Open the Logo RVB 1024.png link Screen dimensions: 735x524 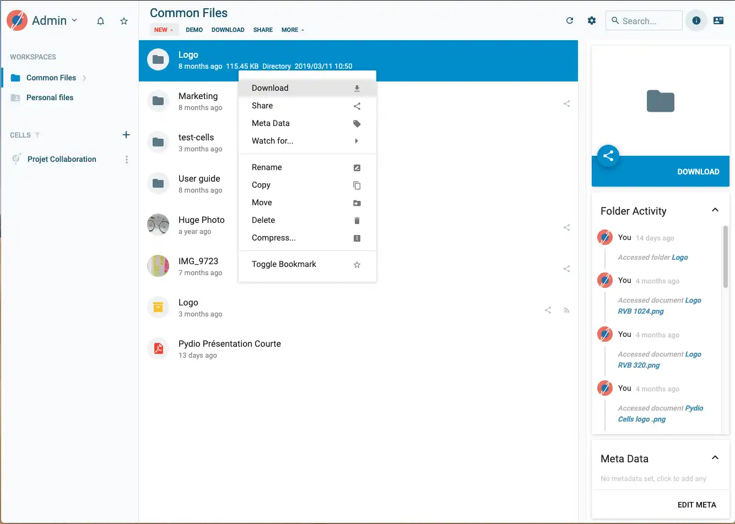(660, 305)
